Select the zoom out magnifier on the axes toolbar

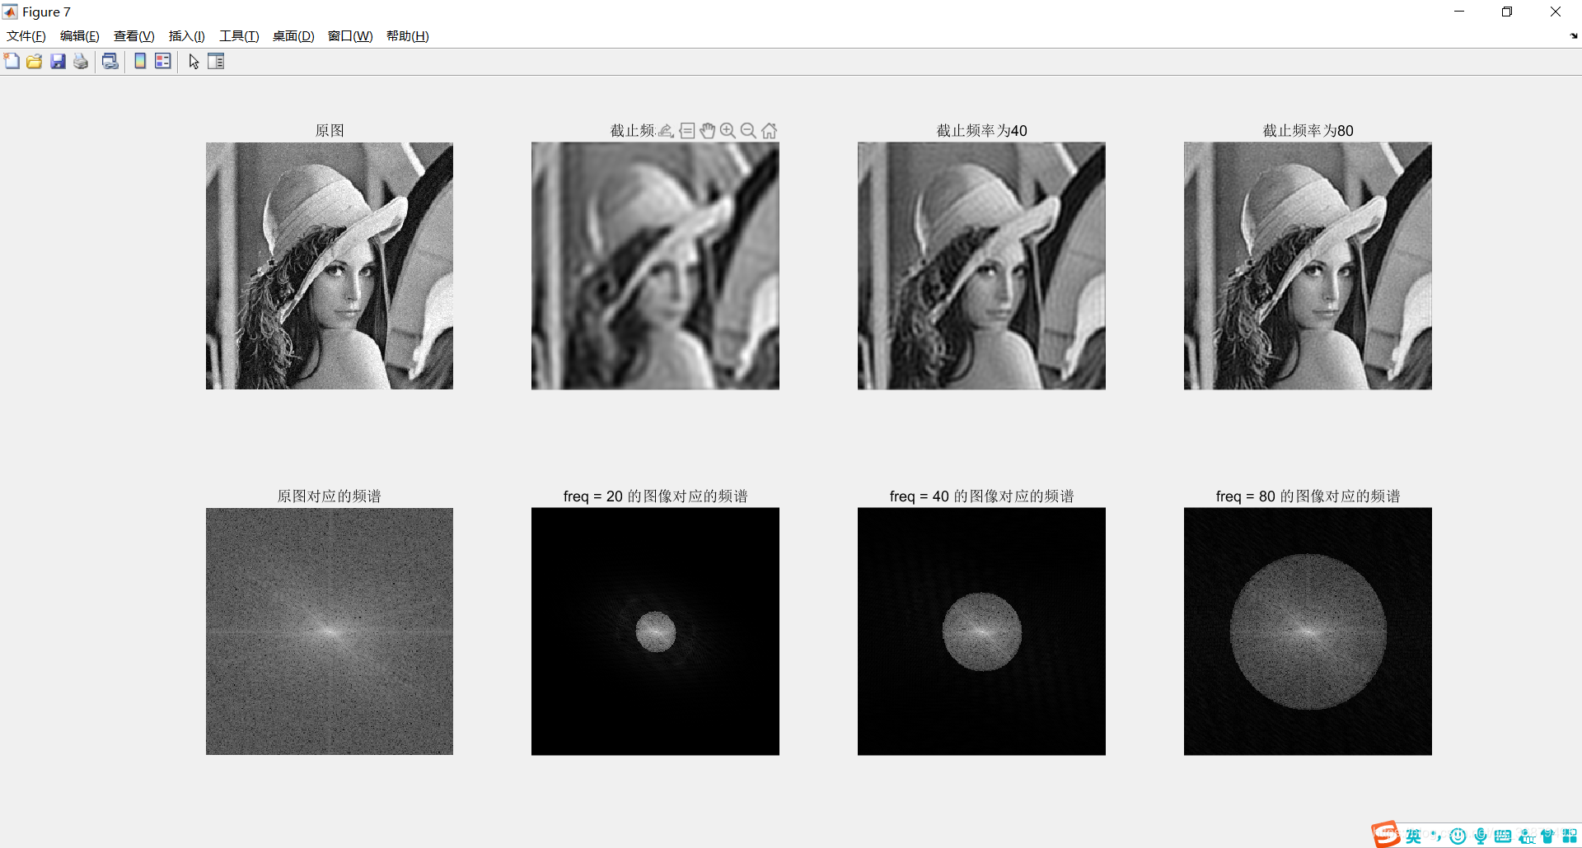point(748,130)
